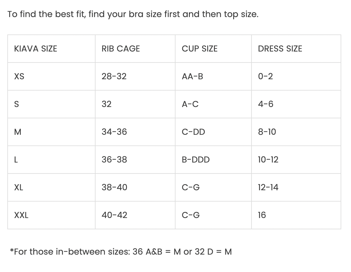Click the KIAVA SIZE column header
The image size is (351, 272).
click(x=35, y=49)
